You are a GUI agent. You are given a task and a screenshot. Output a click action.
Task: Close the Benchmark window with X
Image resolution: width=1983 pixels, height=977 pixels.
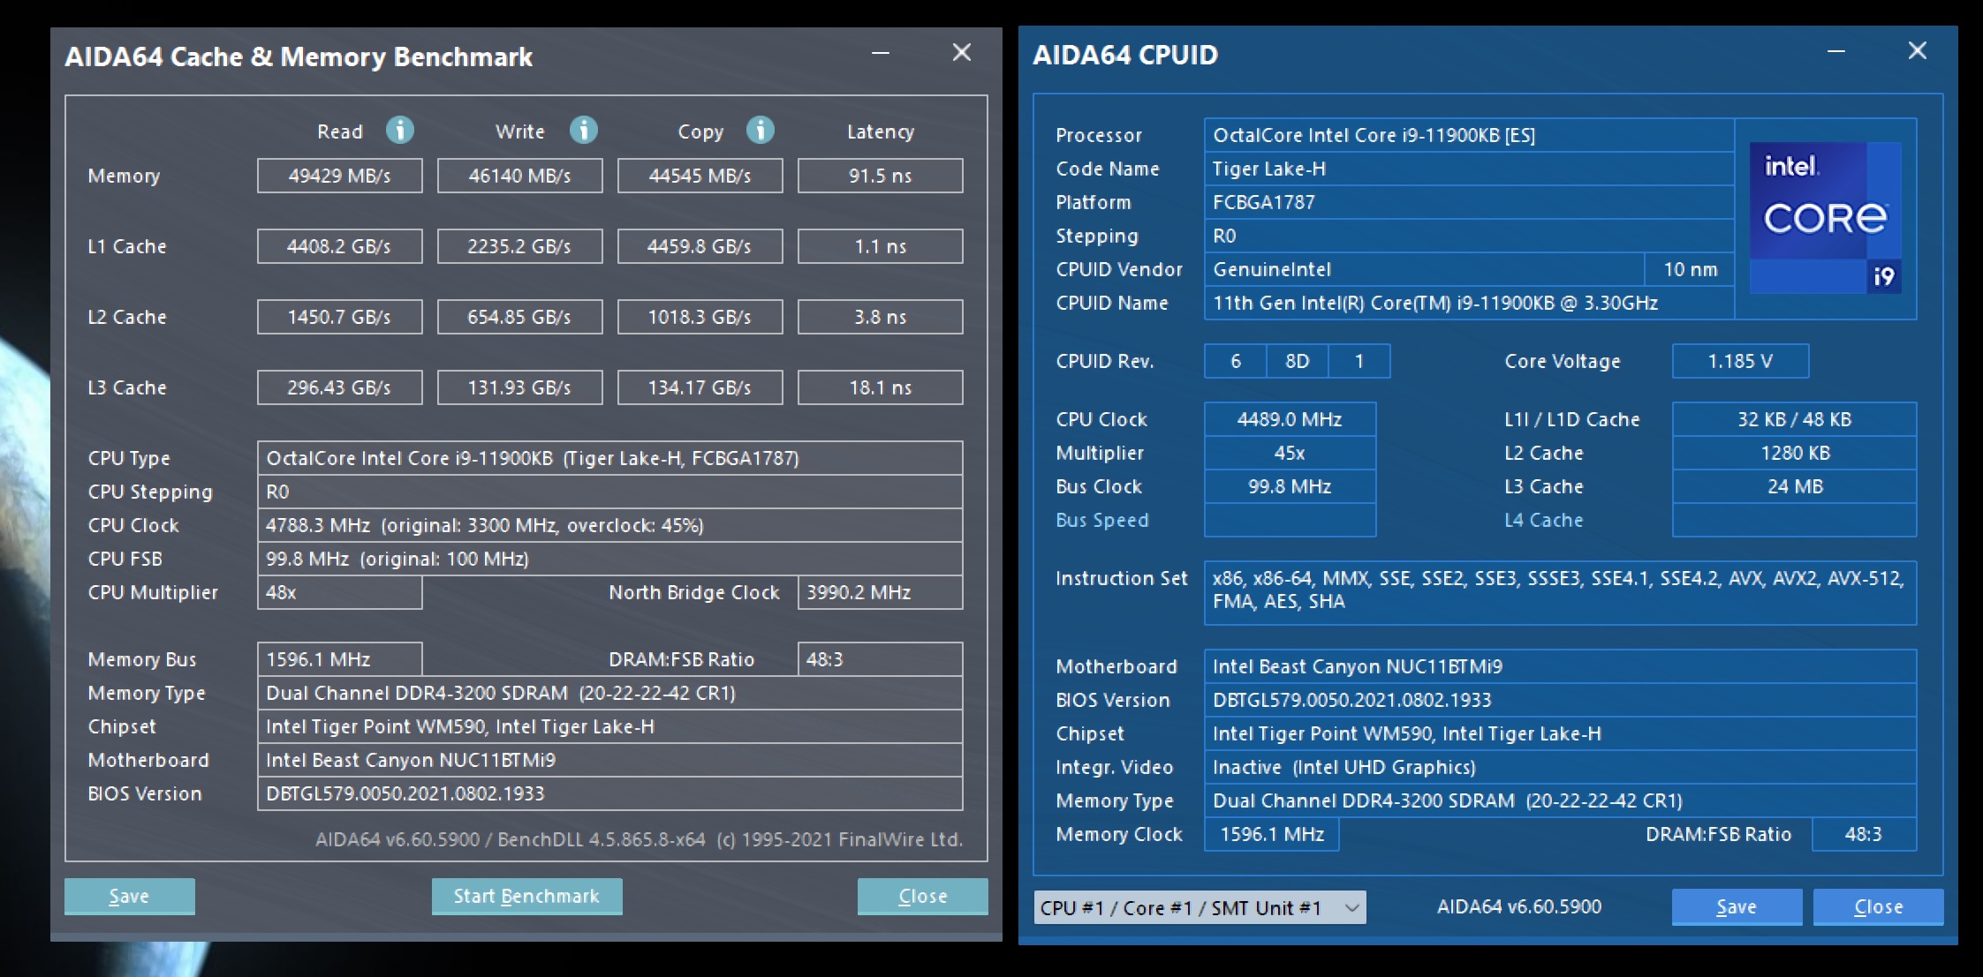[x=962, y=53]
